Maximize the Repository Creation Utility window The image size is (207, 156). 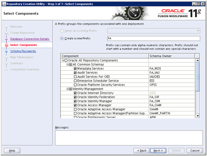198,4
